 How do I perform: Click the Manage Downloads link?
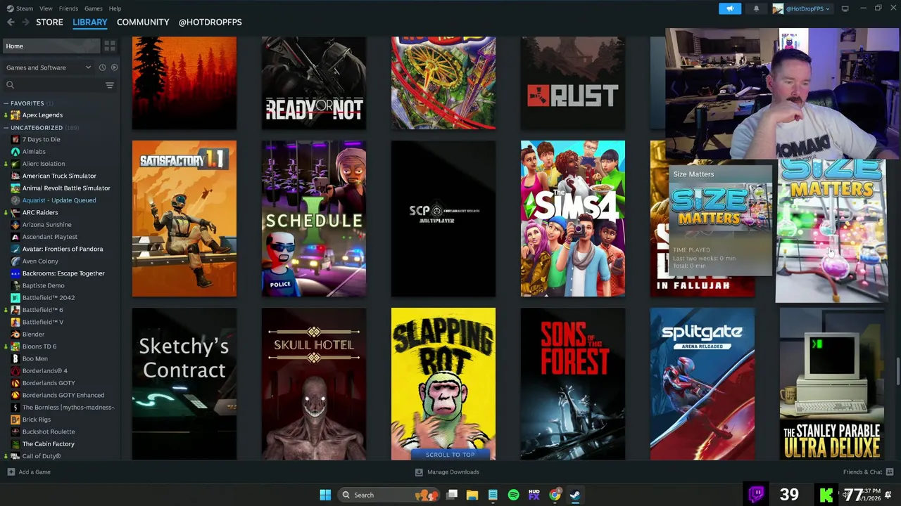(x=453, y=472)
